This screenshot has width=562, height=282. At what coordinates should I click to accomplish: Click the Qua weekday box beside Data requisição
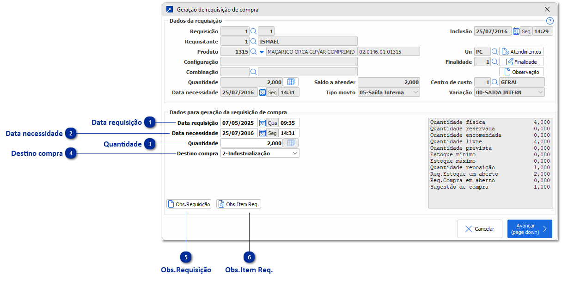pos(273,123)
